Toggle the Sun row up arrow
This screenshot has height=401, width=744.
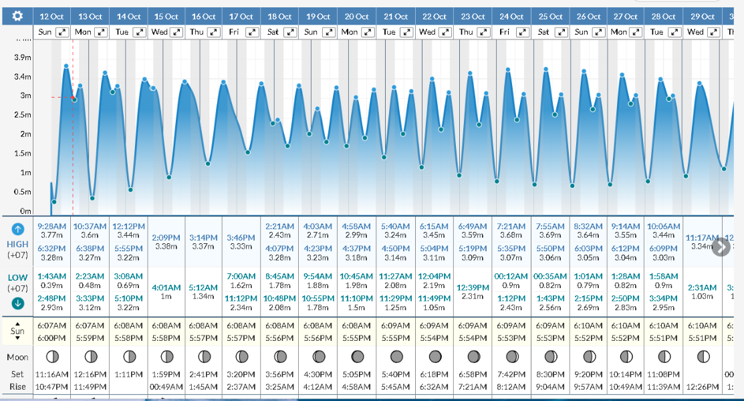coord(18,323)
